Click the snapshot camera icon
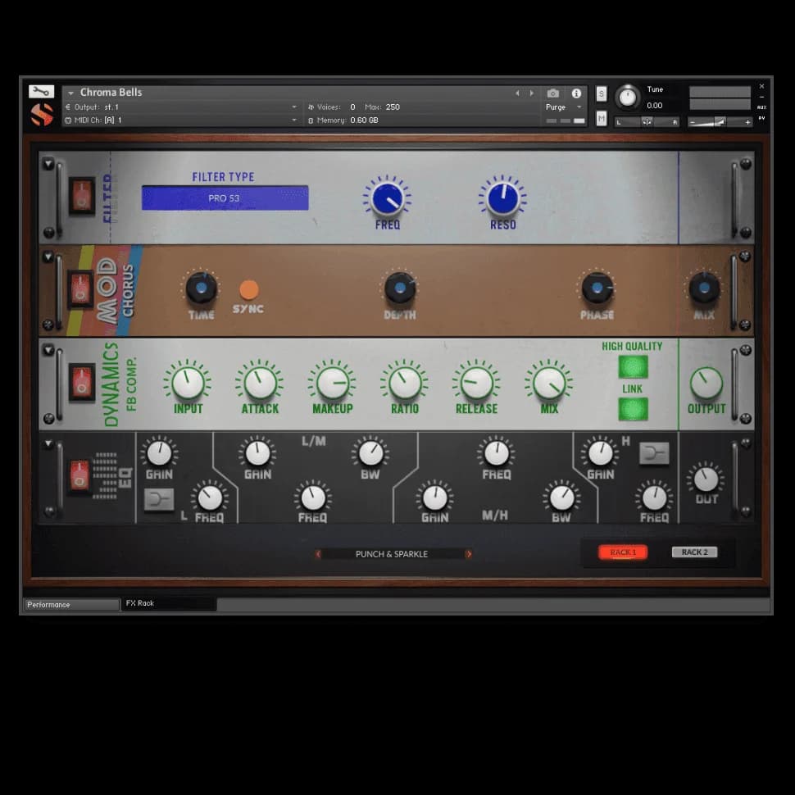The height and width of the screenshot is (795, 795). tap(553, 93)
